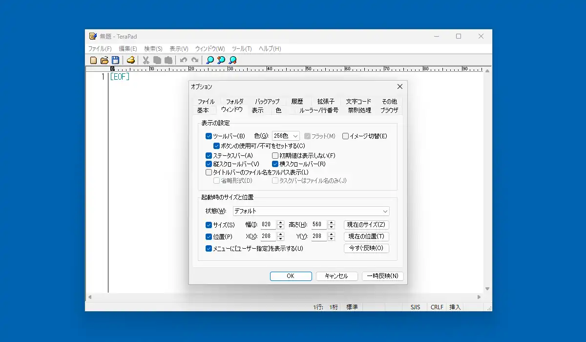Image resolution: width=586 pixels, height=342 pixels.
Task: Switch to the 禁則処理 tab
Action: pos(359,110)
